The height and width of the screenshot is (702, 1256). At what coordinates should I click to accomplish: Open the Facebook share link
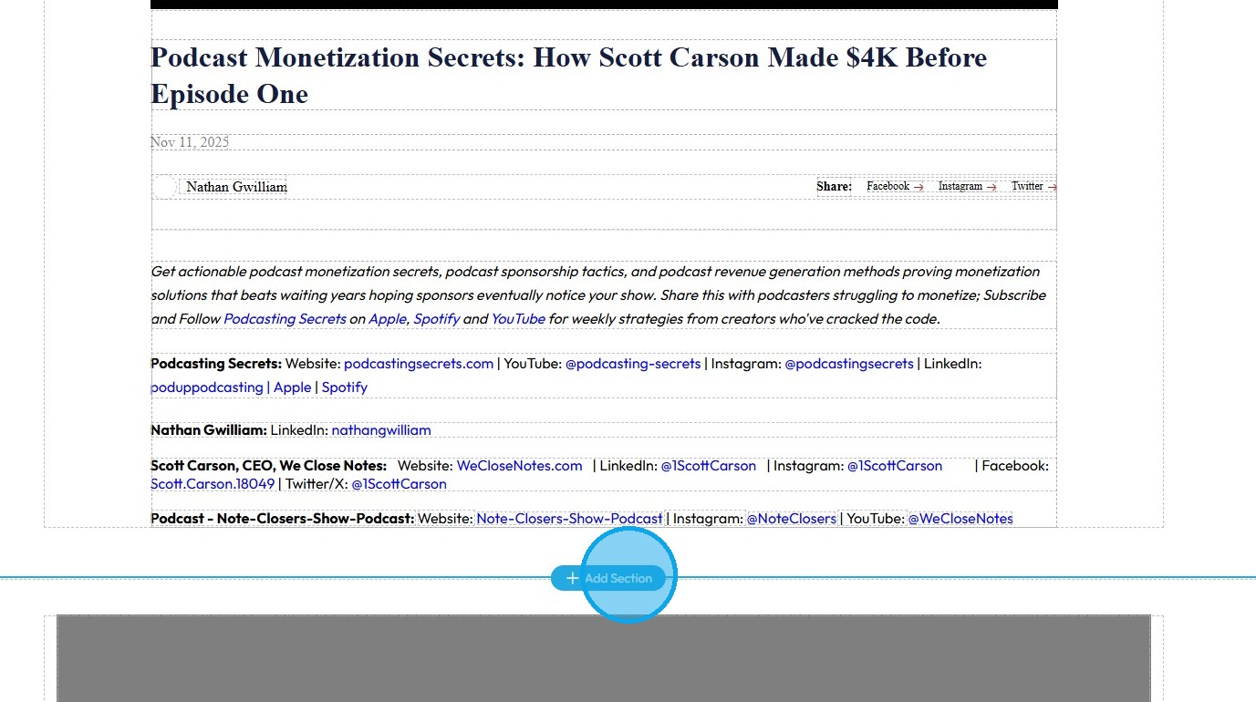895,186
